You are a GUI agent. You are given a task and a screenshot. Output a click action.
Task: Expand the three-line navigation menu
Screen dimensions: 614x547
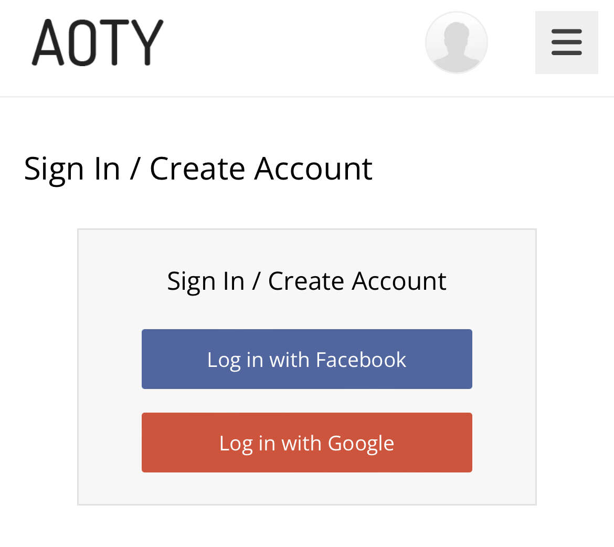pos(566,42)
